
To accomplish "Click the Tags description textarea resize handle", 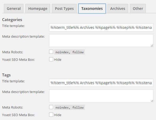I will [152, 101].
